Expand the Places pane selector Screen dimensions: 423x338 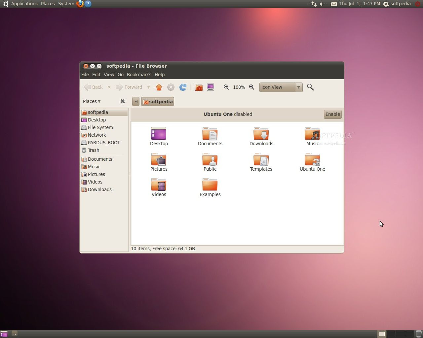tap(92, 101)
